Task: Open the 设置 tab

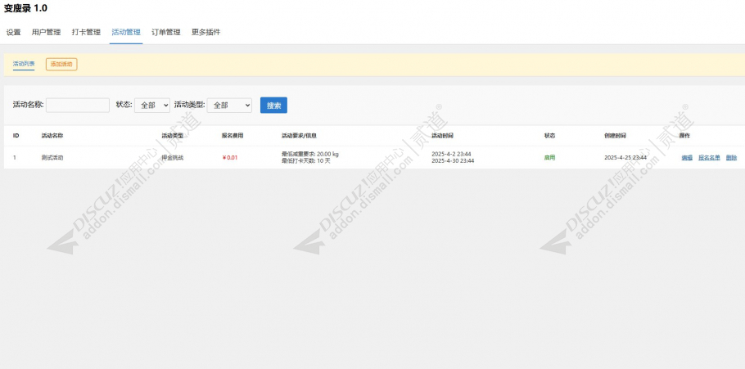Action: click(x=13, y=32)
